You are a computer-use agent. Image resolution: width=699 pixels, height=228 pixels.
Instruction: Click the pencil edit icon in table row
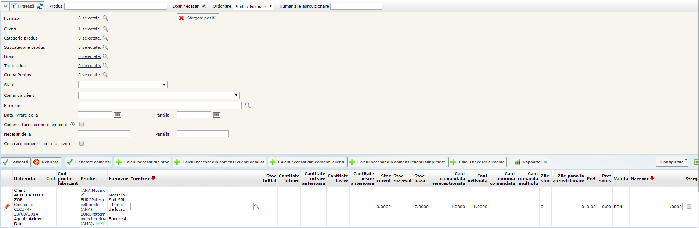[7, 207]
